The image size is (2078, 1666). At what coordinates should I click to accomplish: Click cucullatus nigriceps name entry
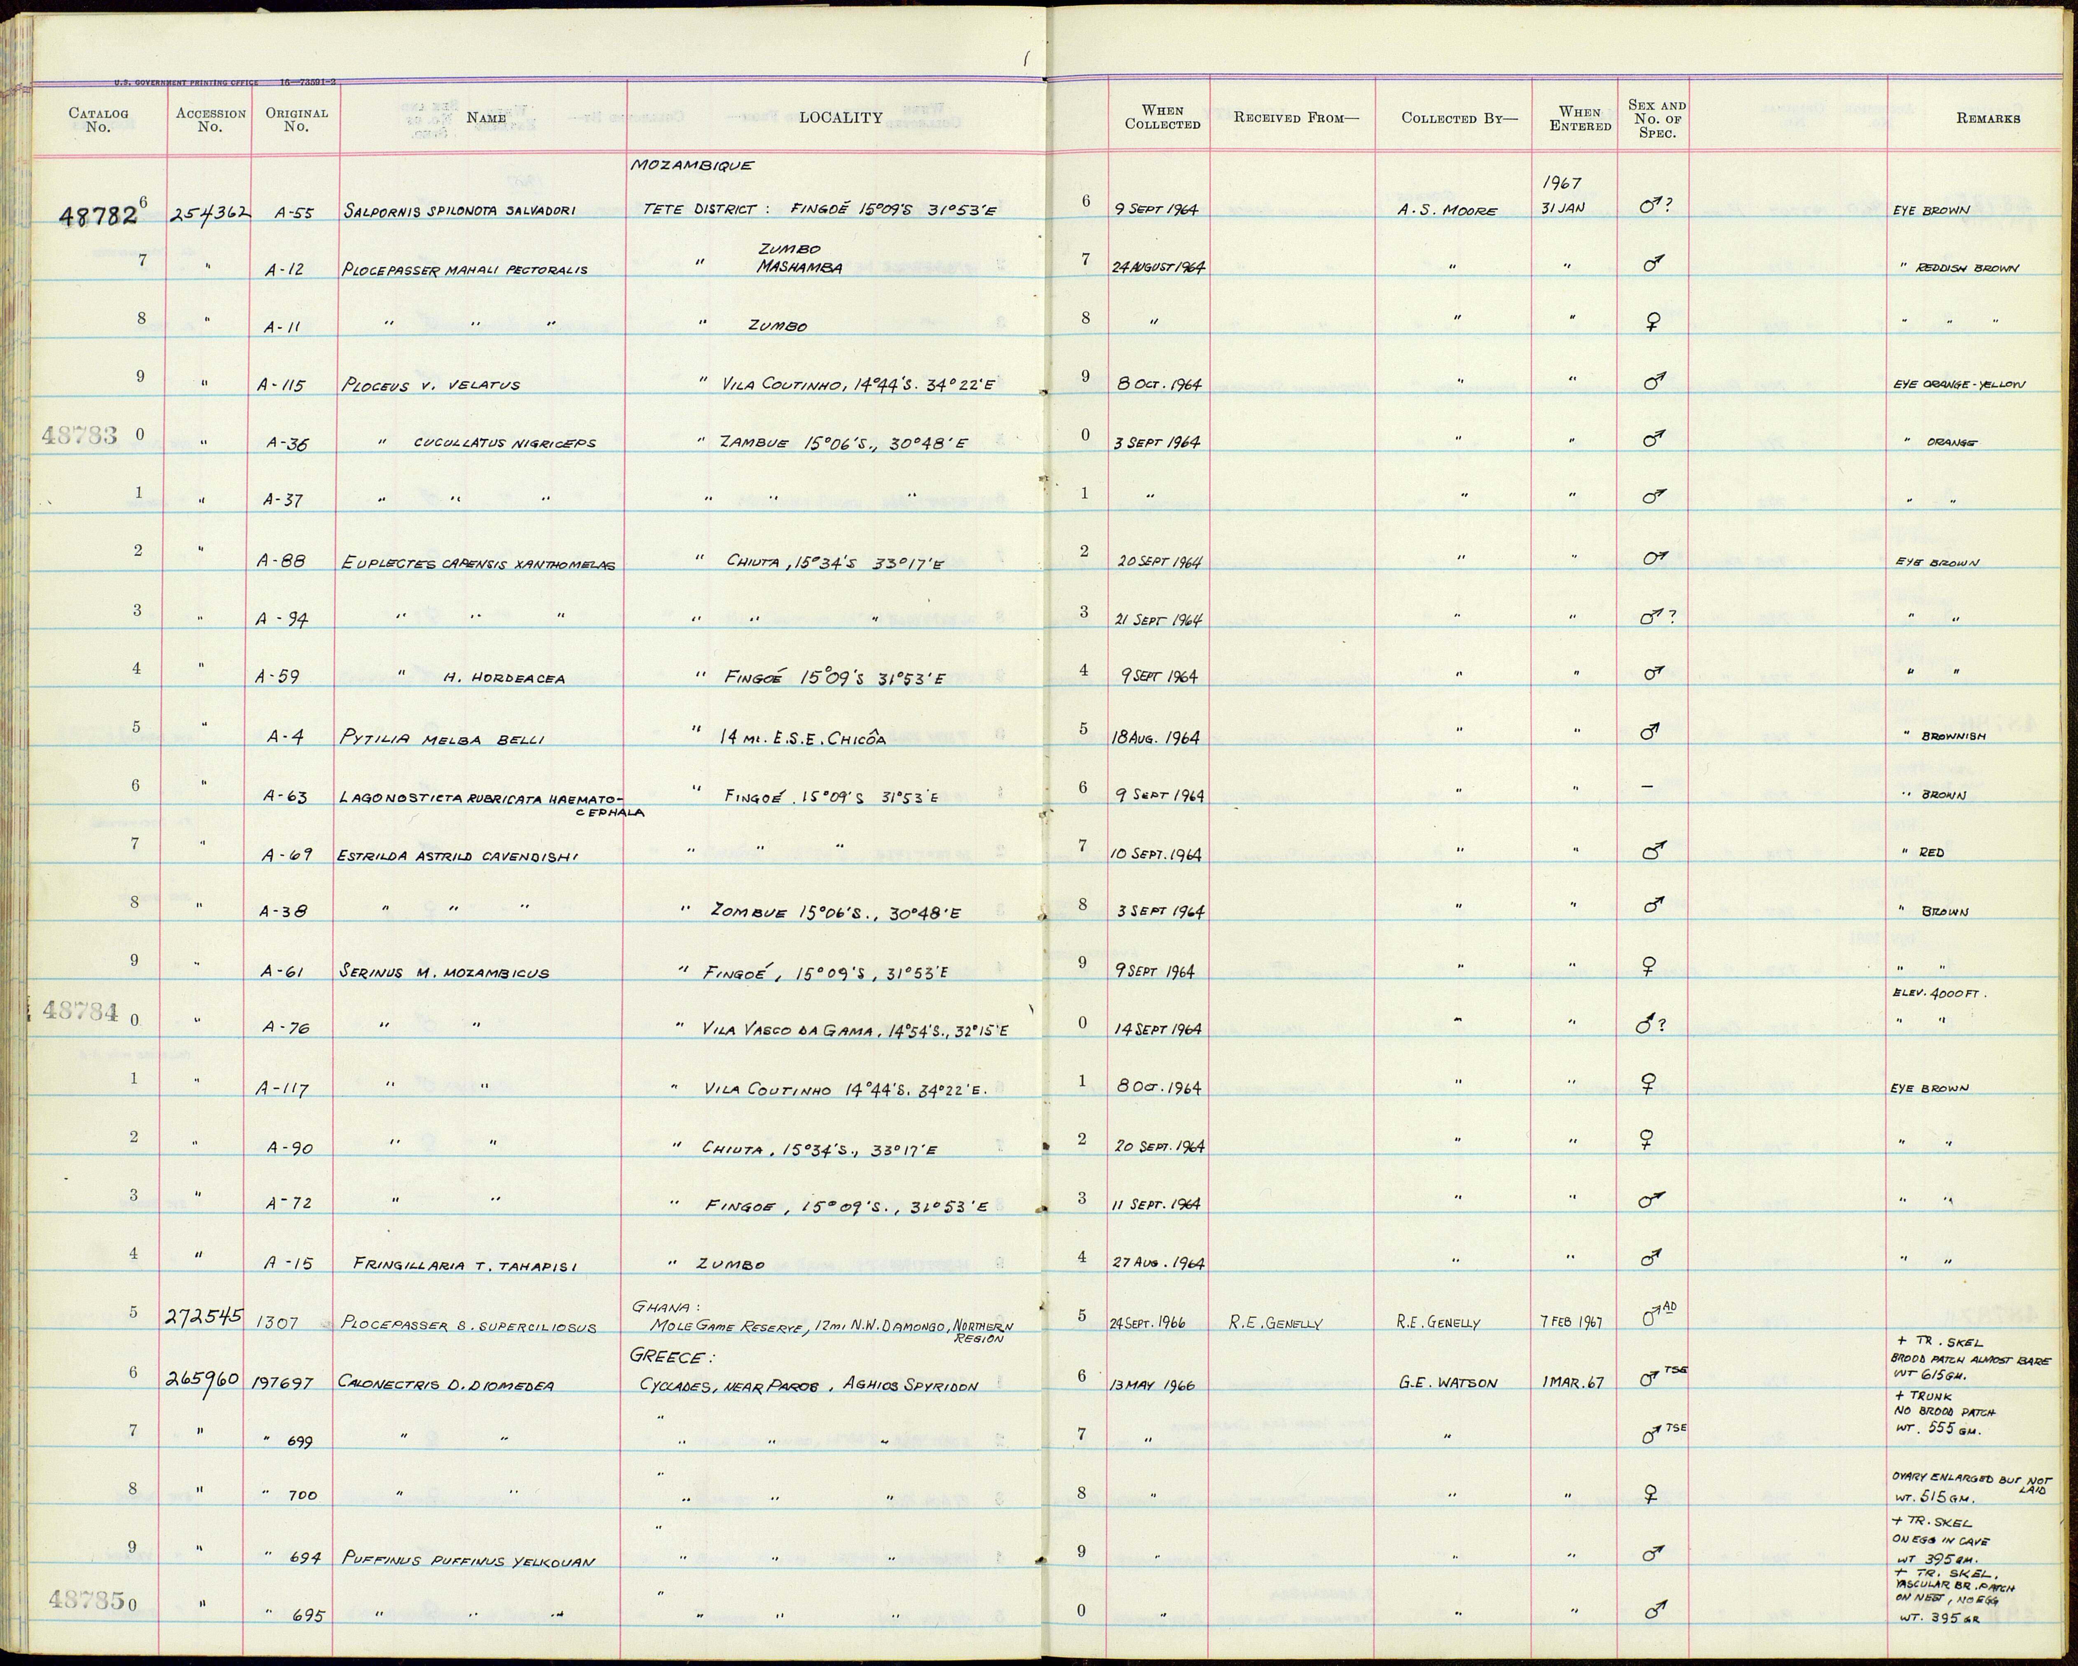(505, 443)
